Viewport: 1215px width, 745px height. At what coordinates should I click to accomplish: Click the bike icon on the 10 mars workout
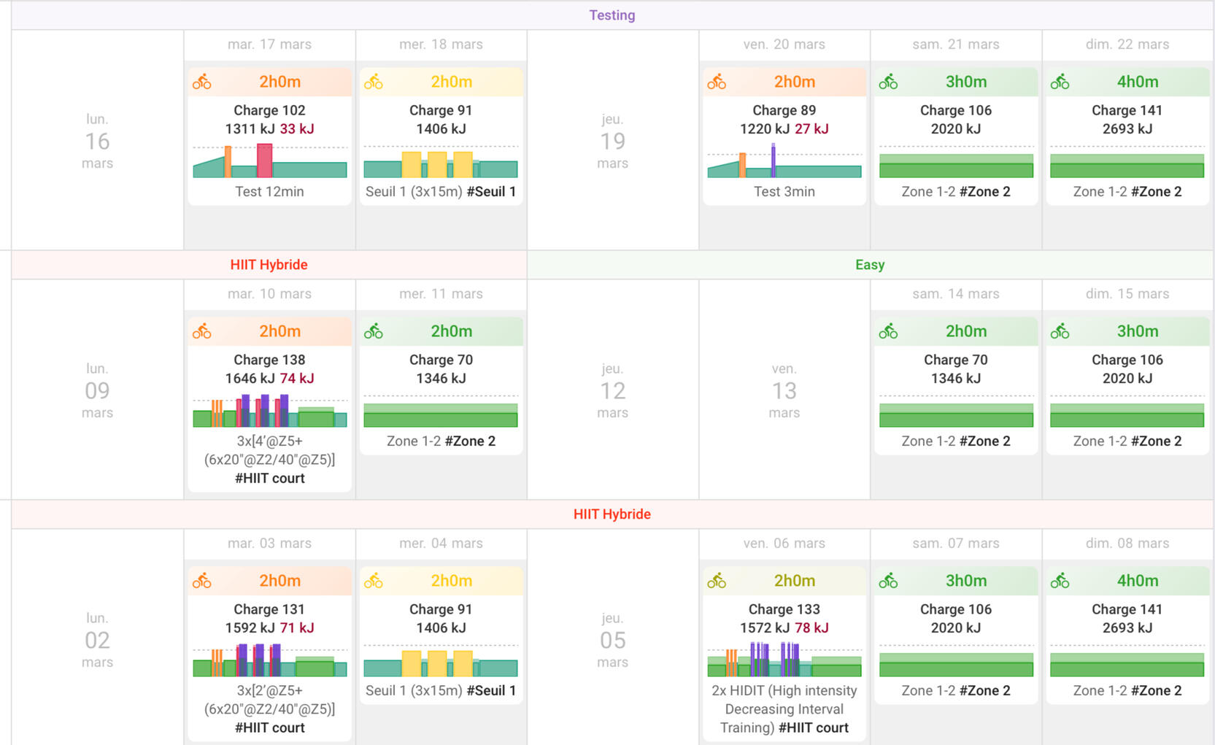tap(202, 331)
